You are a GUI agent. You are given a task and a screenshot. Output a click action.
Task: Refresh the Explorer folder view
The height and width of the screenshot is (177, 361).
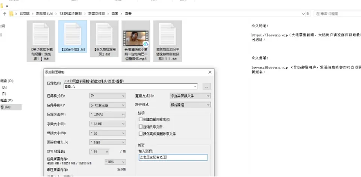pos(308,14)
